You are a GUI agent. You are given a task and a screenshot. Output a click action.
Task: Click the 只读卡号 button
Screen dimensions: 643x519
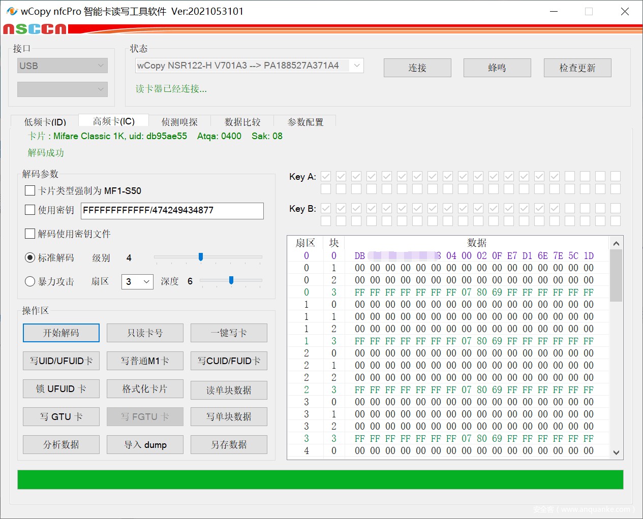pyautogui.click(x=145, y=333)
